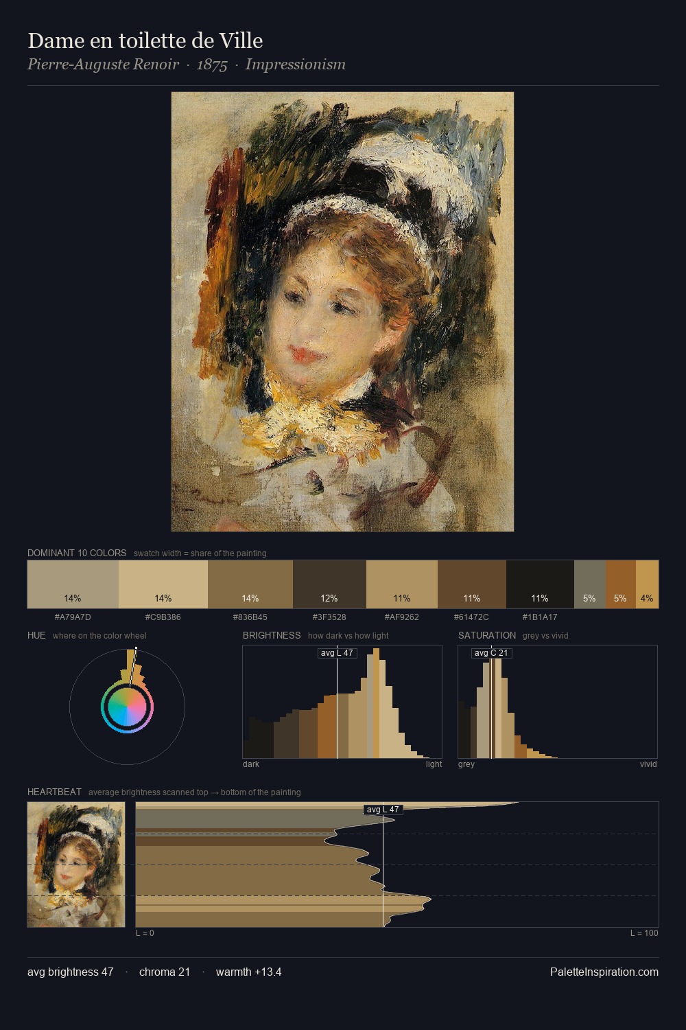Viewport: 686px width, 1030px height.
Task: Click the '#61472C' hex code text
Action: click(472, 617)
